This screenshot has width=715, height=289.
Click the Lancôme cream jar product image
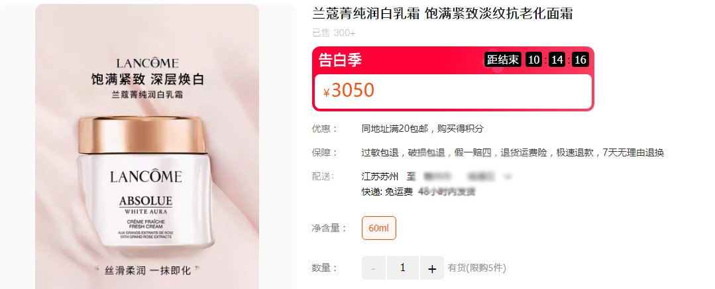(147, 146)
